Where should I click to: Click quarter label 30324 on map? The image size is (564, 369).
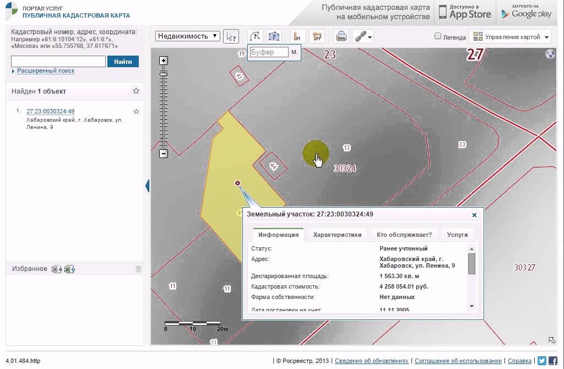click(x=345, y=168)
